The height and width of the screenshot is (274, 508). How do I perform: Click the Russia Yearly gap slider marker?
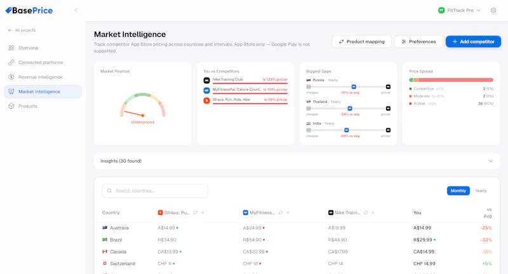click(x=354, y=87)
